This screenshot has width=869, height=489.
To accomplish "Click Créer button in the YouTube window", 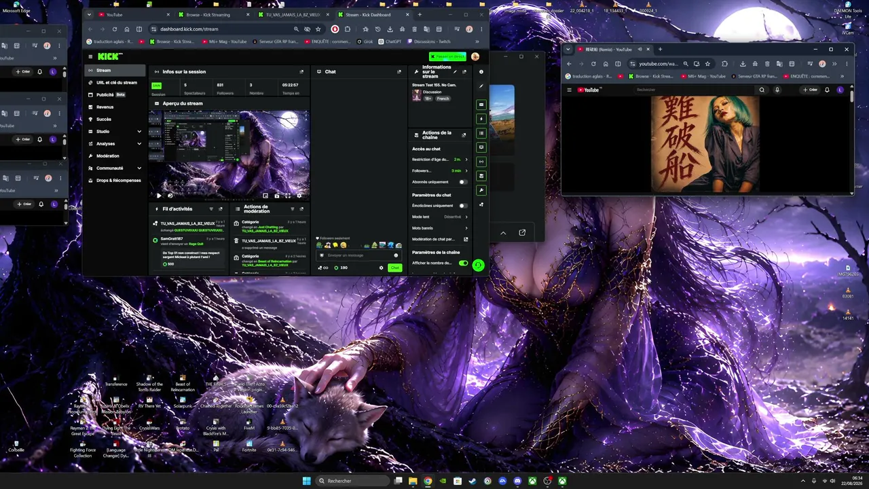I will pyautogui.click(x=811, y=90).
